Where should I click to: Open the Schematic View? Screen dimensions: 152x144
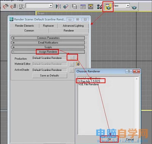coord(91,6)
